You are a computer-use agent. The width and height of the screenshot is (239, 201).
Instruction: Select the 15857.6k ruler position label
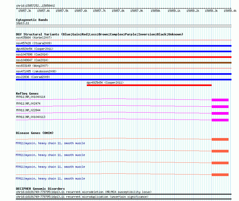81,11
